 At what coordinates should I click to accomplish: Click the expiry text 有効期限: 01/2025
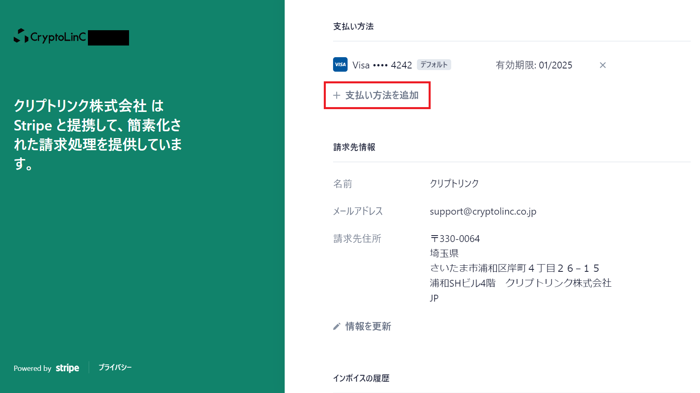point(534,65)
